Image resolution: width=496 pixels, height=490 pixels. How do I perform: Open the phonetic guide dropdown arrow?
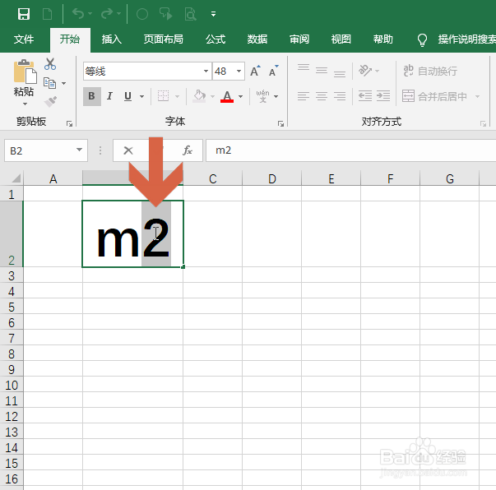[276, 96]
